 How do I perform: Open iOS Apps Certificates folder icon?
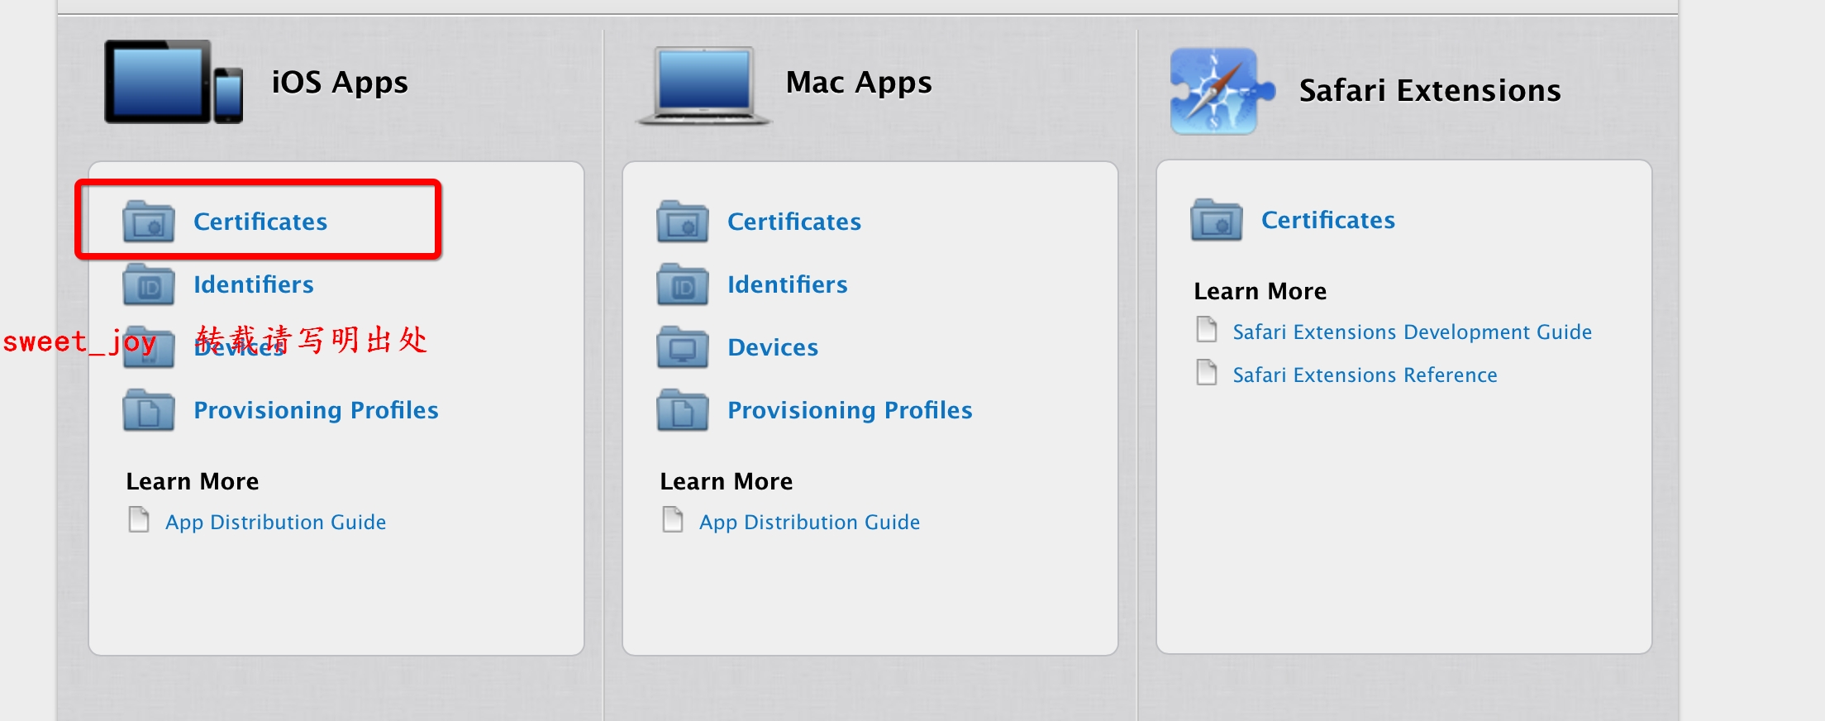click(149, 222)
